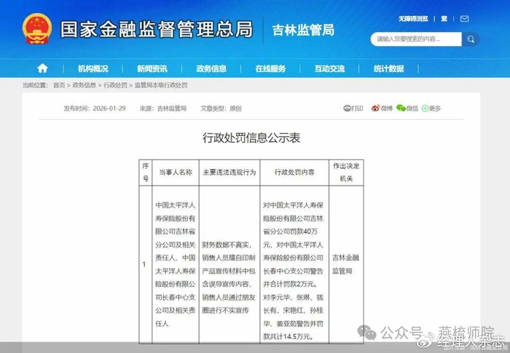Switch to traditional Chinese via 繁
This screenshot has width=510, height=353.
click(444, 19)
